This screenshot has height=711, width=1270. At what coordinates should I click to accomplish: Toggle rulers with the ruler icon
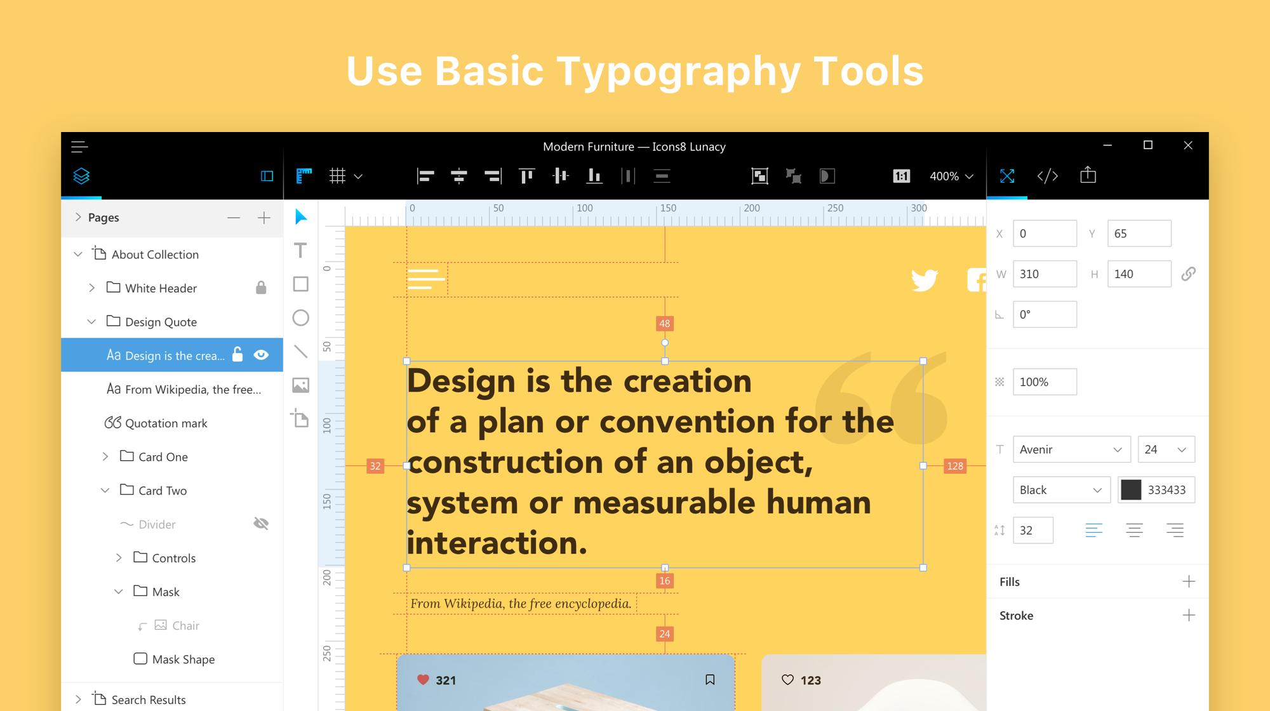point(304,176)
